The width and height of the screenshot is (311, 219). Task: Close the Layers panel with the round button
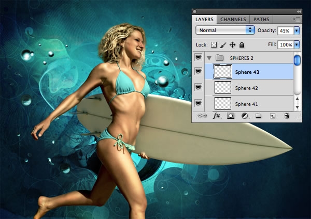[x=194, y=12]
